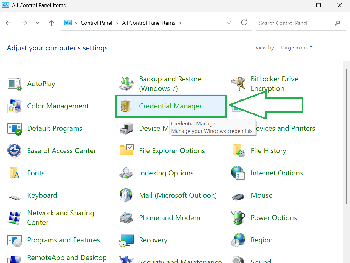Open the Credential Manager link

[x=170, y=106]
